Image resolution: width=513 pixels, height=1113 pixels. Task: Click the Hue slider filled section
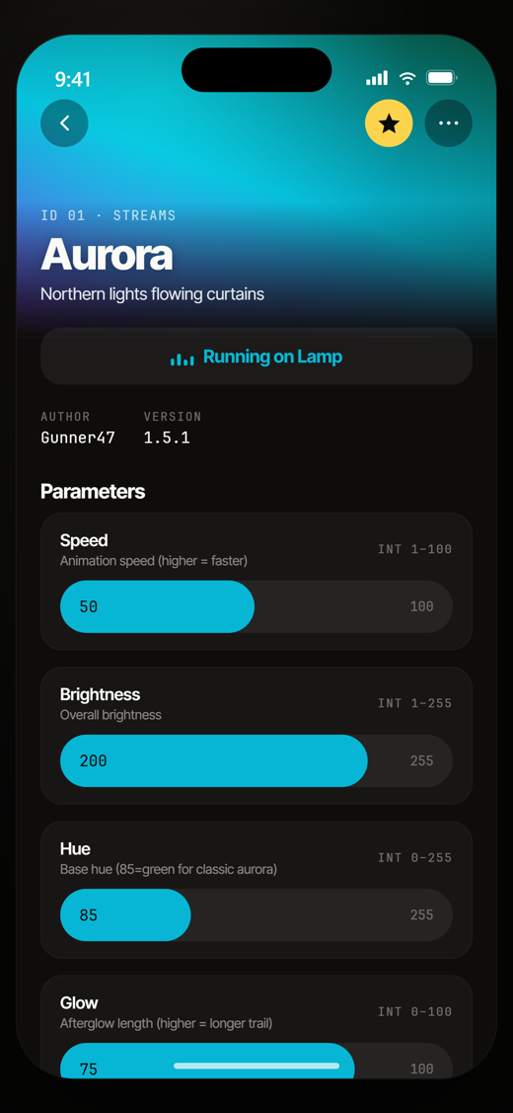click(125, 914)
